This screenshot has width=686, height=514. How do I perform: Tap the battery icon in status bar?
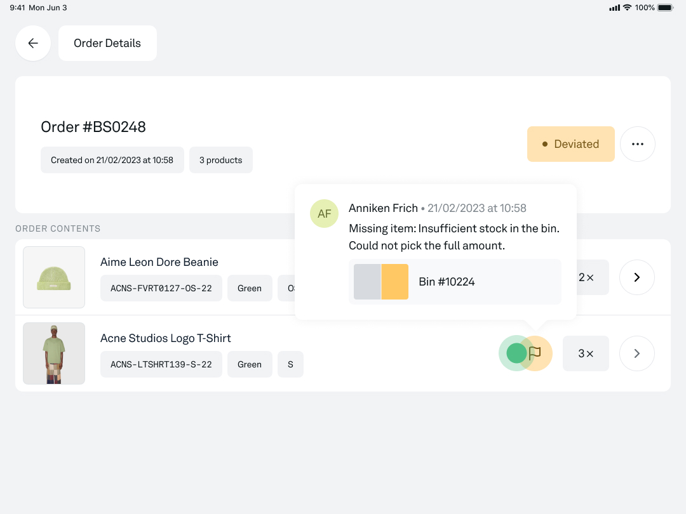pyautogui.click(x=665, y=8)
